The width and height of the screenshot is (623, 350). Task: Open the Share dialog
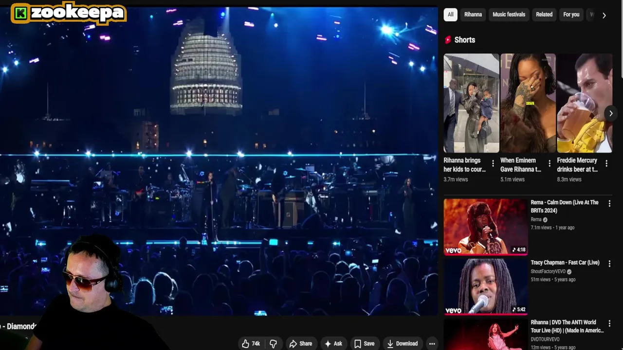click(301, 344)
